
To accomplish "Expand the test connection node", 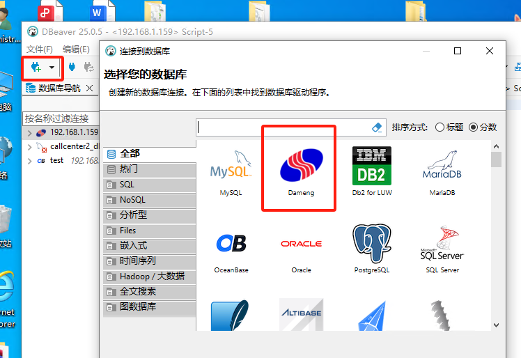I will (x=29, y=161).
